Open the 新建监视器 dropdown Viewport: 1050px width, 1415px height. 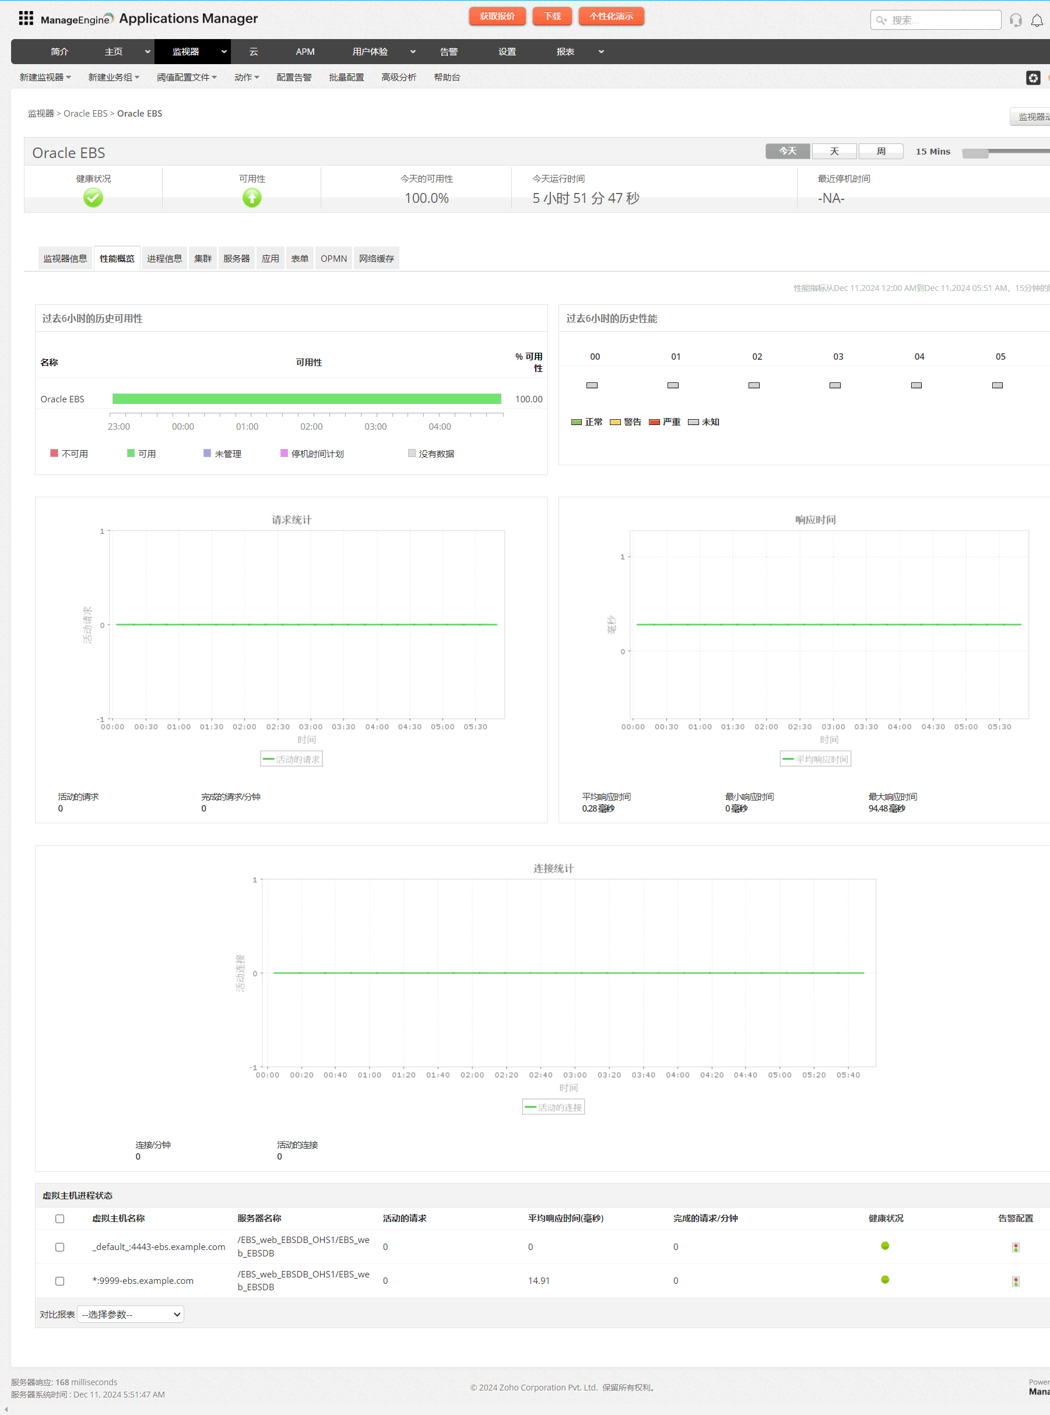45,78
